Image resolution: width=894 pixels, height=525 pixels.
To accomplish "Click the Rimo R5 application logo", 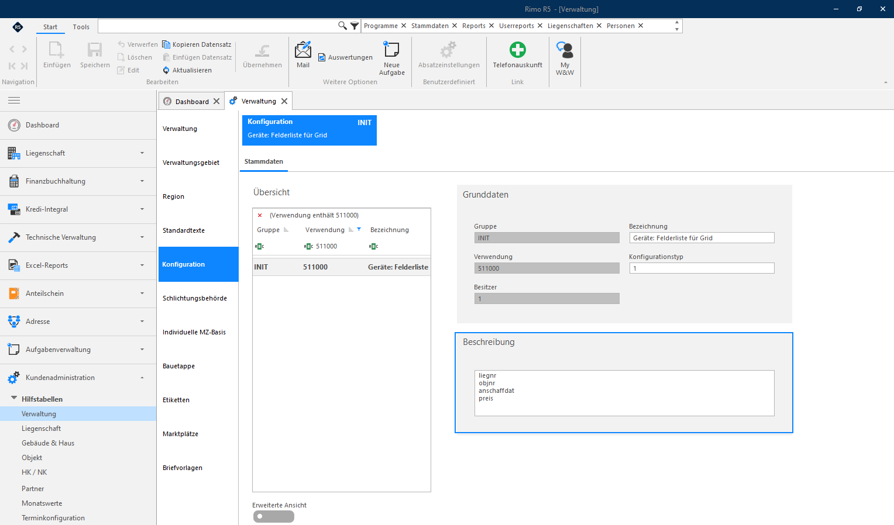I will (x=18, y=27).
